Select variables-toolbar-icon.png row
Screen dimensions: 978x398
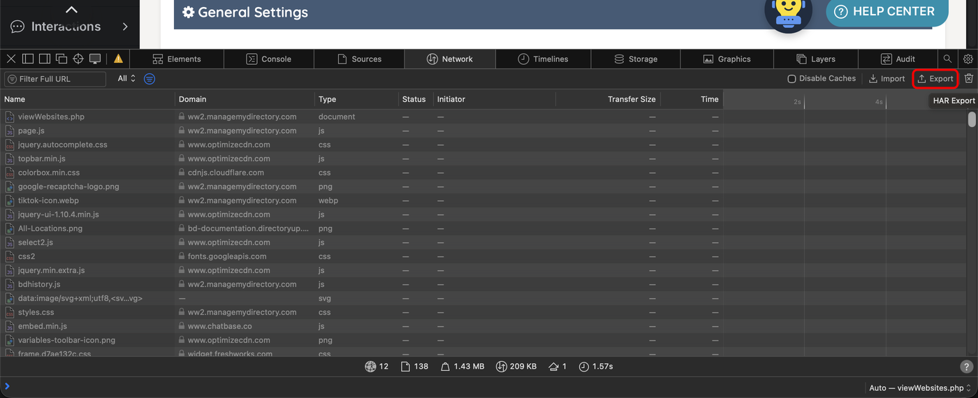tap(483, 340)
